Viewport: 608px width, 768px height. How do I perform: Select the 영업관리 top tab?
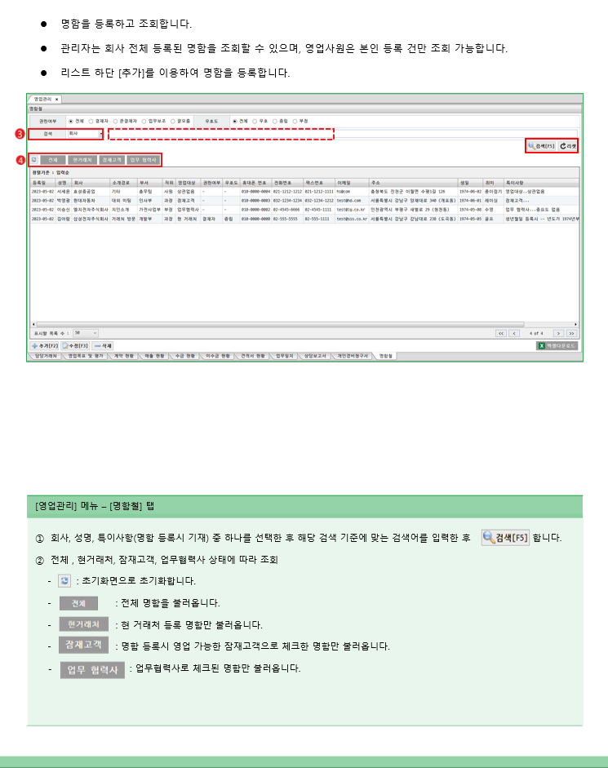pyautogui.click(x=42, y=99)
